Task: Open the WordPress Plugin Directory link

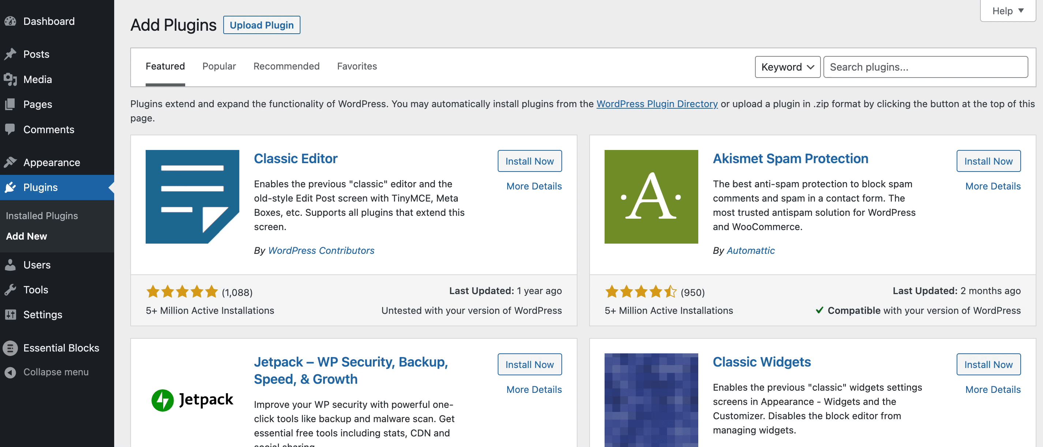Action: pyautogui.click(x=657, y=104)
